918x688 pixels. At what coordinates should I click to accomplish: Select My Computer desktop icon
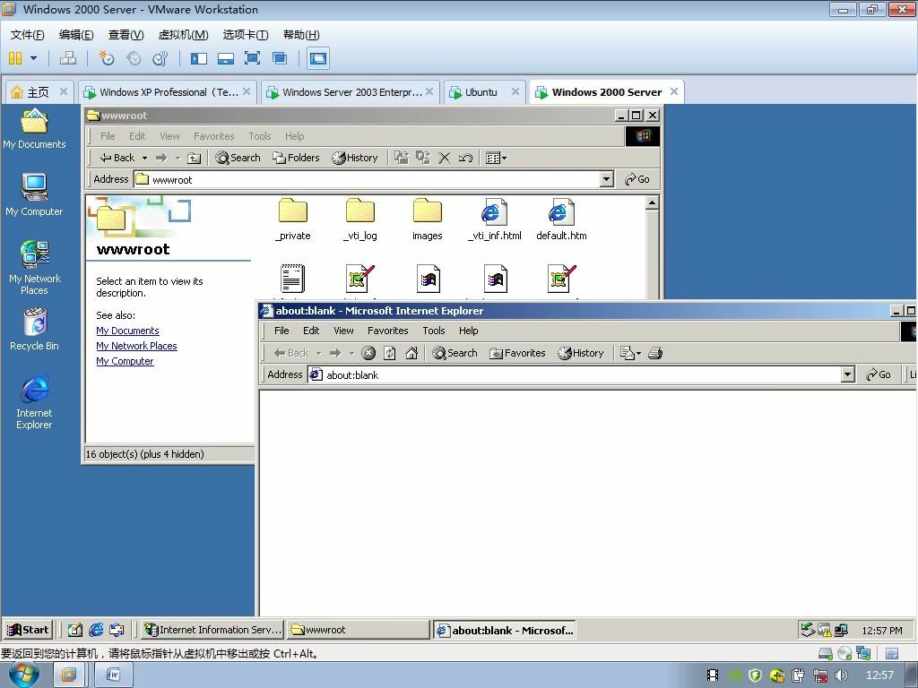click(x=35, y=195)
